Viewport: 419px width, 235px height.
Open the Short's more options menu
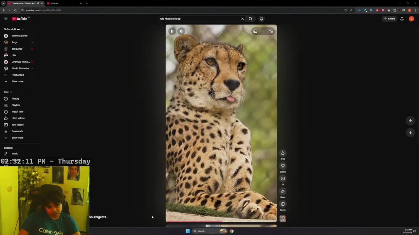263,31
